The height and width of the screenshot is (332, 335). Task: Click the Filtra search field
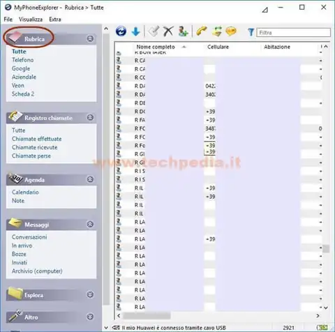[293, 32]
